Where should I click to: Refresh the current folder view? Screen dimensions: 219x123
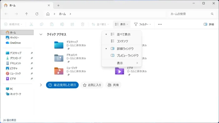[37, 14]
